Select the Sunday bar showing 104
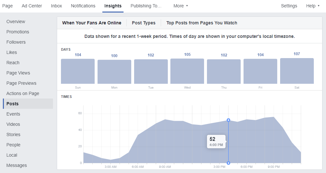This screenshot has width=326, height=173. point(78,71)
